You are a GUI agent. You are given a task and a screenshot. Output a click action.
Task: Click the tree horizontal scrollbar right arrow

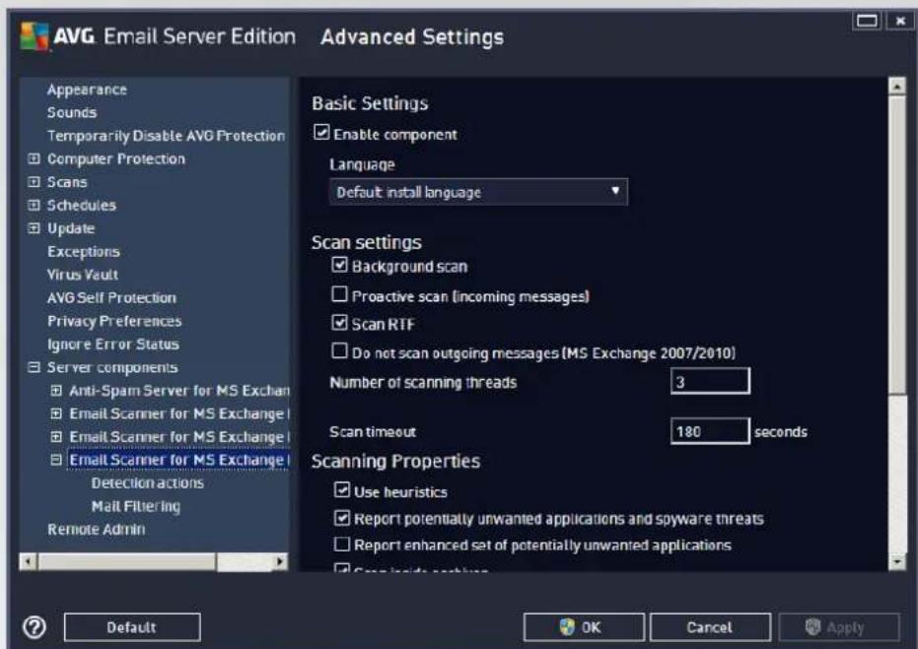[280, 562]
